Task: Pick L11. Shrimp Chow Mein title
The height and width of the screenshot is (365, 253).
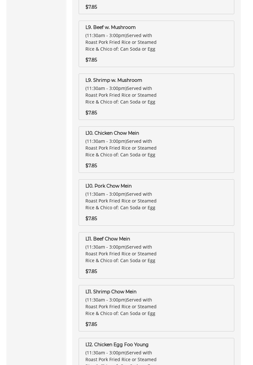Action: [x=111, y=292]
